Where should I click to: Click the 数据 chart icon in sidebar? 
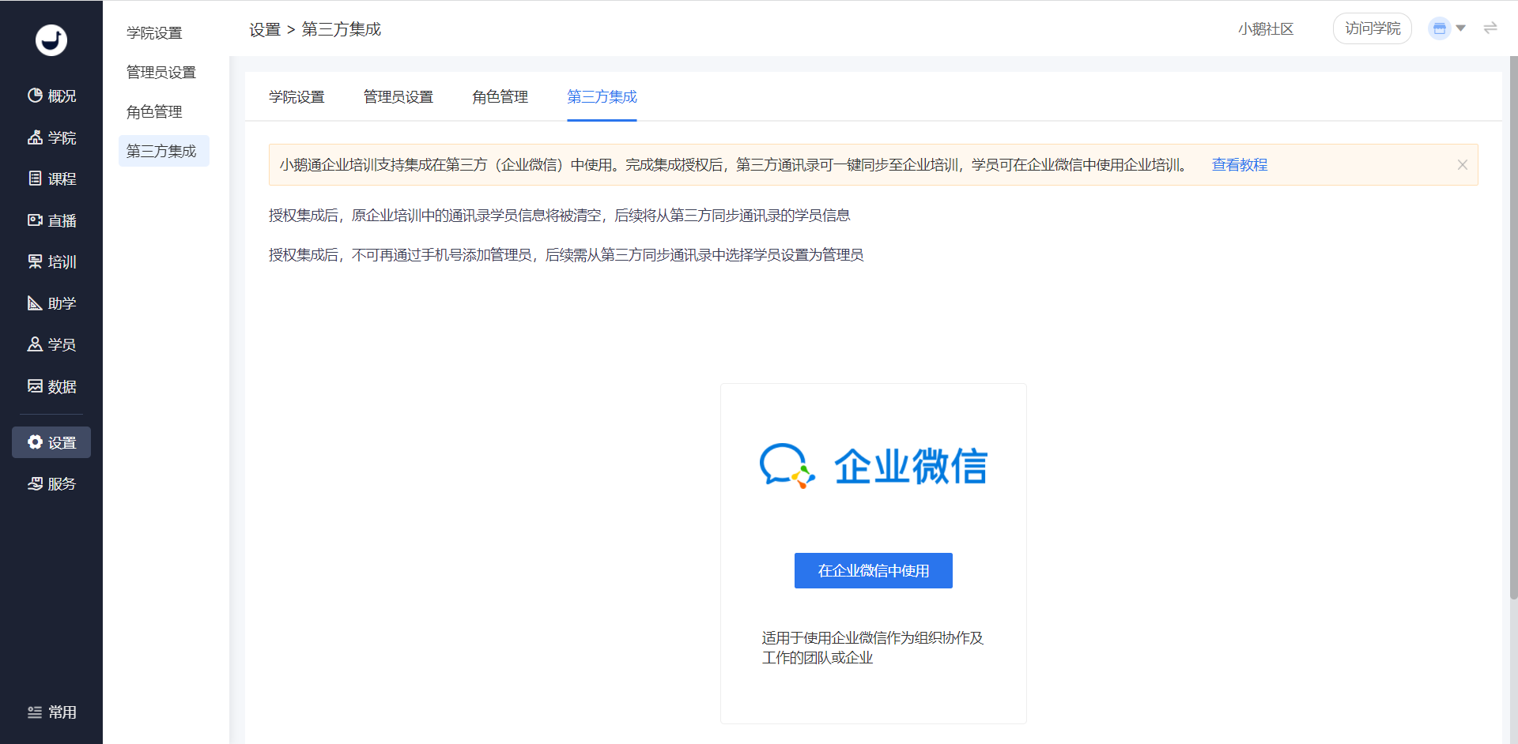35,386
